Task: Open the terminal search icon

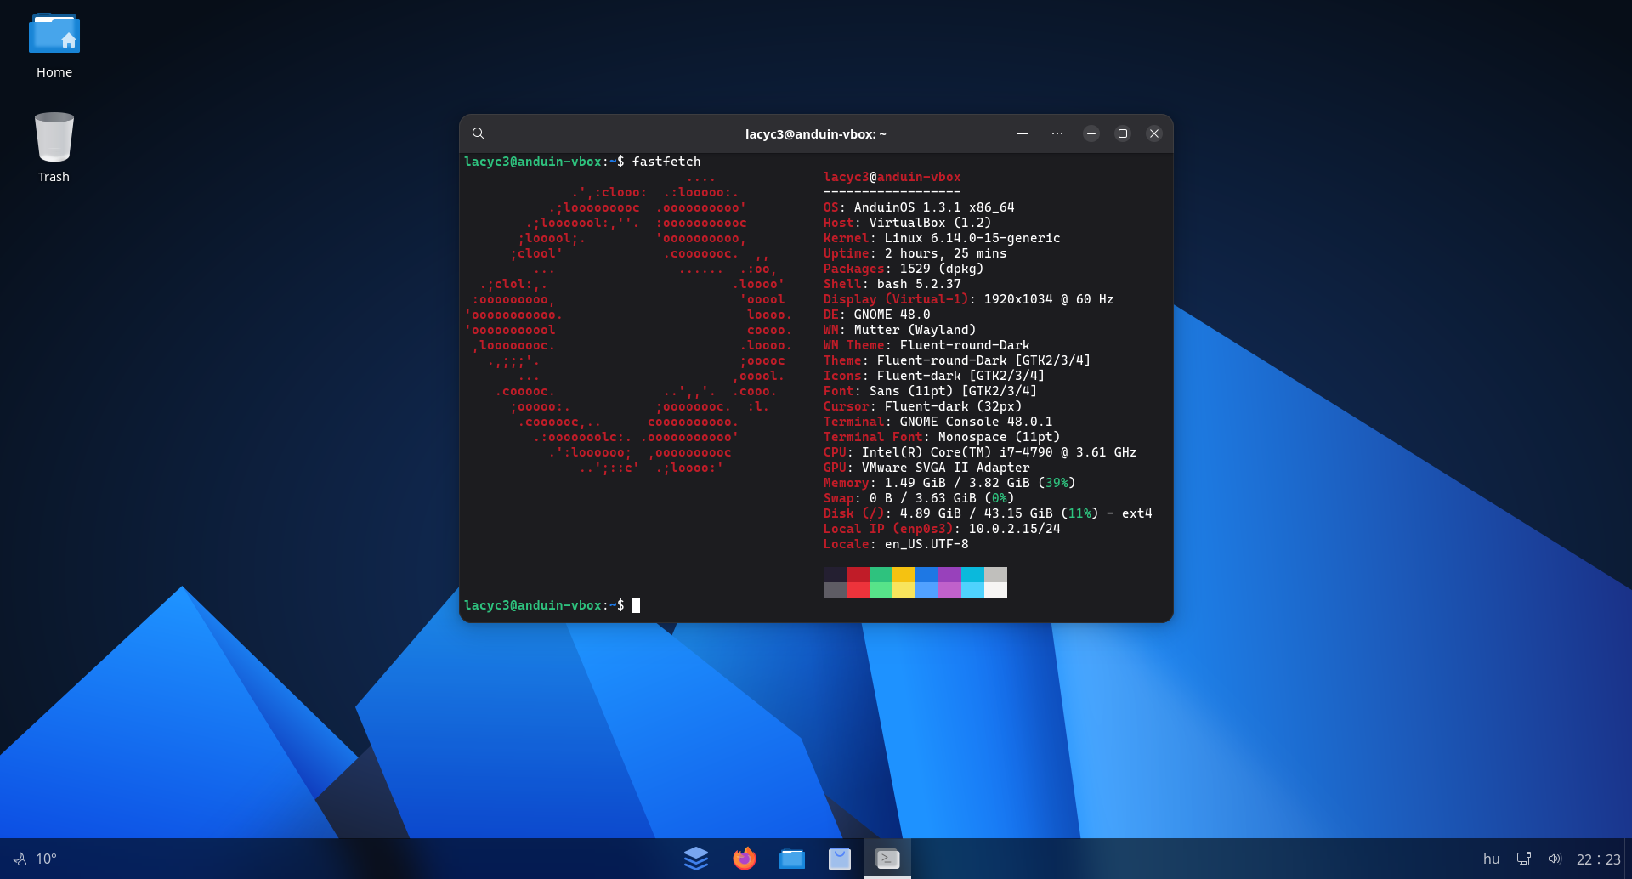Action: point(479,133)
